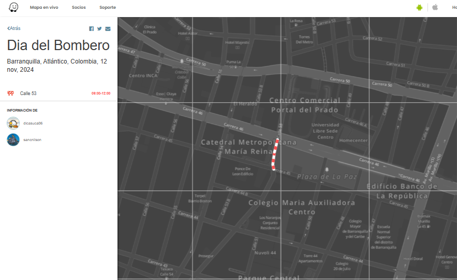Click sancnilson's avatar image
457x280 pixels.
pos(13,139)
